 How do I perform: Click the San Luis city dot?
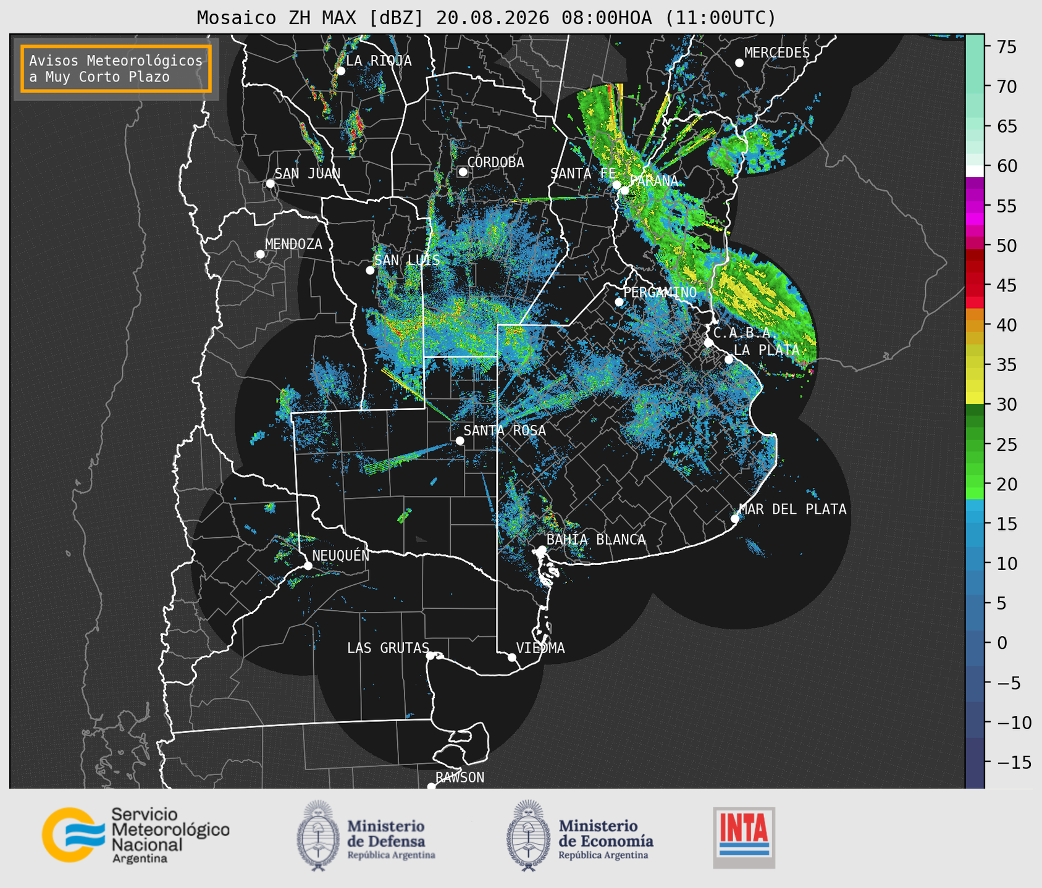click(x=370, y=270)
